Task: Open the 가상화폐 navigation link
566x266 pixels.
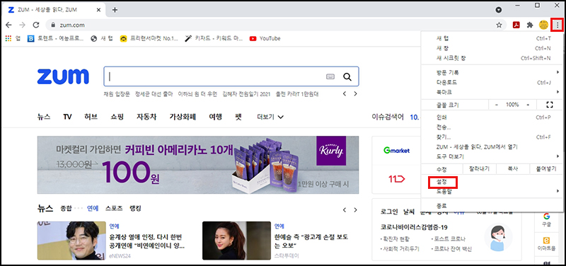Action: [183, 117]
